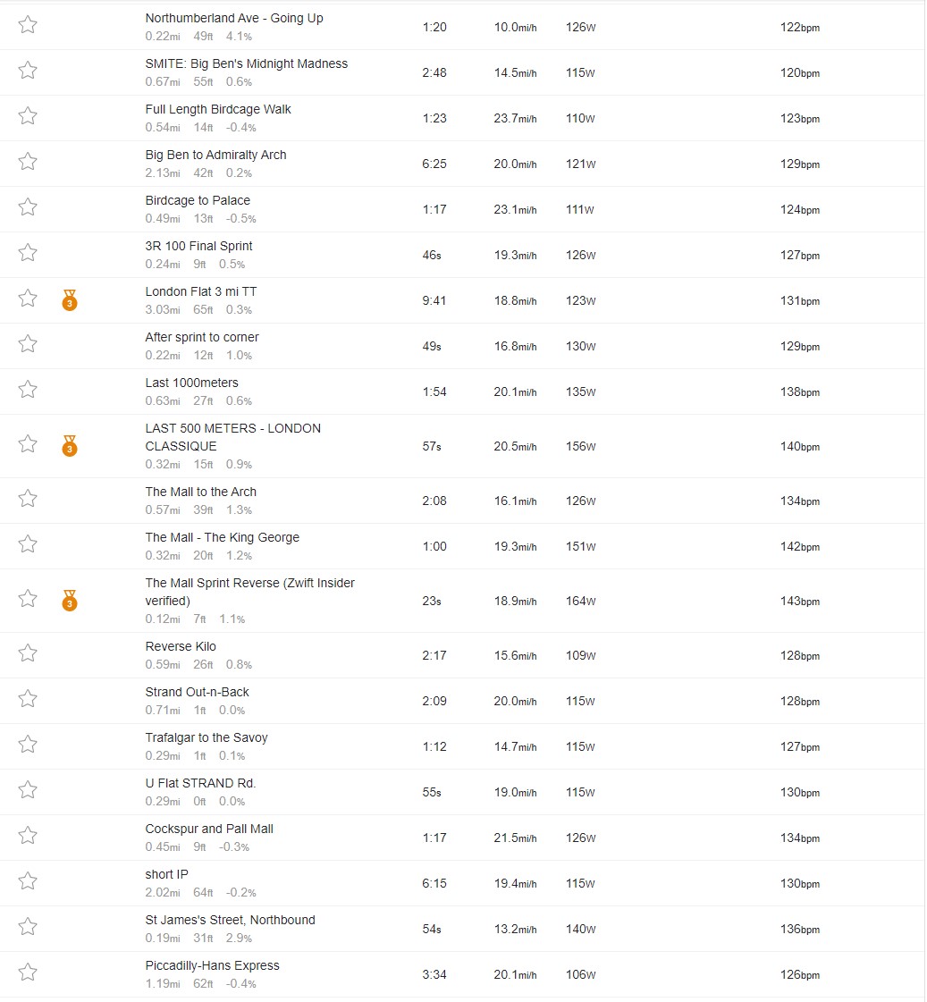Open the 3R 100 Final Sprint segment
Screen dimensions: 927x1002
coord(198,246)
